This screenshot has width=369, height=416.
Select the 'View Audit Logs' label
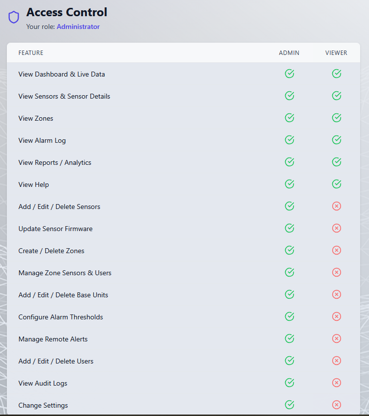pos(43,383)
